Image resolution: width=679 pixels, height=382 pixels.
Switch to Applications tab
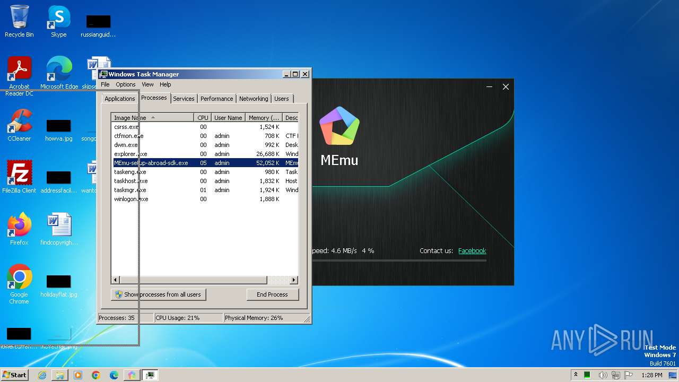(120, 99)
